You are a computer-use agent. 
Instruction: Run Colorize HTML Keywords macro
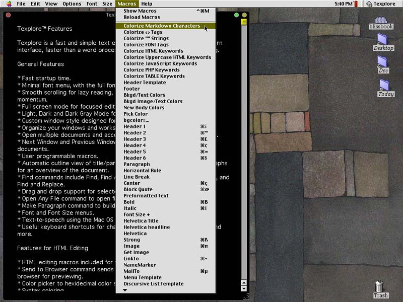tap(166, 51)
